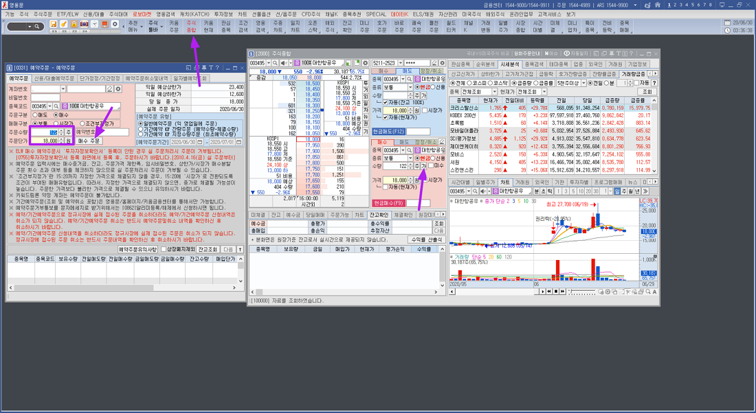Click 주문수량 quantity field in 예약주문
756x413 pixels.
[45, 132]
